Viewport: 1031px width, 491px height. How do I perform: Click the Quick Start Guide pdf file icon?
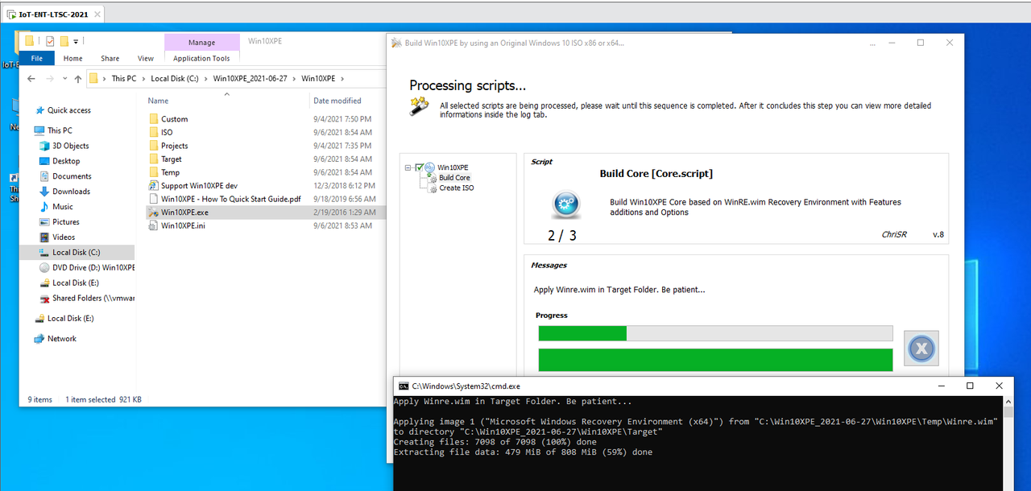click(x=155, y=199)
